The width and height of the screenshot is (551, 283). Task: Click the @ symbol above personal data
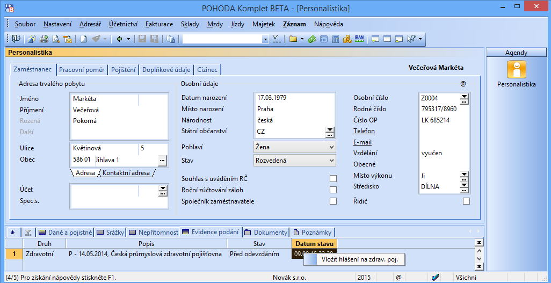[x=463, y=84]
